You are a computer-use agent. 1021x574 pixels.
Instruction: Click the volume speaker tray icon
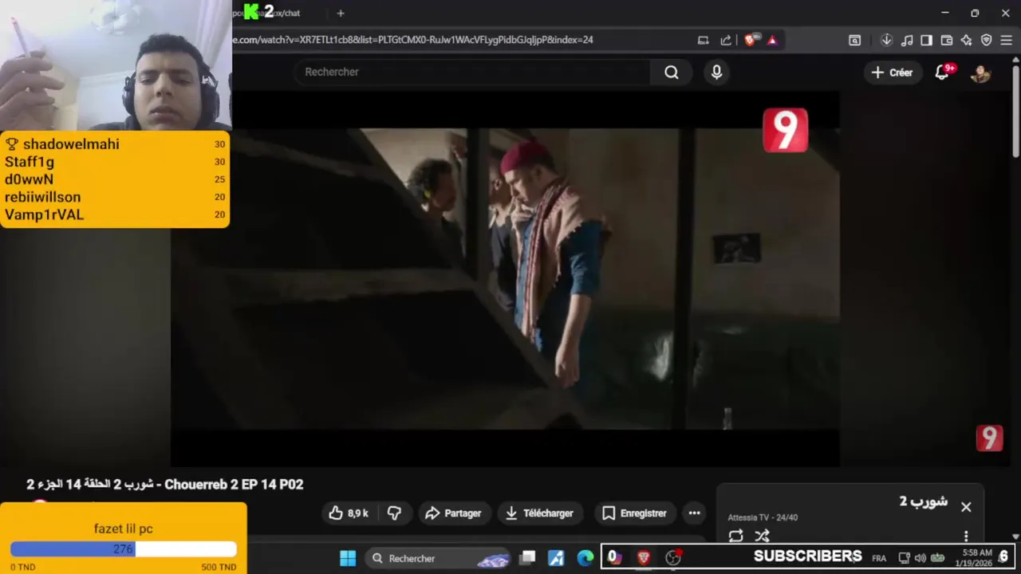[x=920, y=558]
